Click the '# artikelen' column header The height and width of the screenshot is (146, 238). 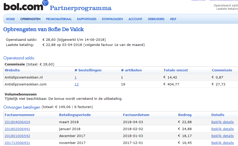pyautogui.click(x=131, y=70)
